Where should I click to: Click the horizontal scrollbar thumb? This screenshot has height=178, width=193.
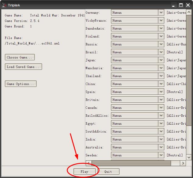(131, 163)
